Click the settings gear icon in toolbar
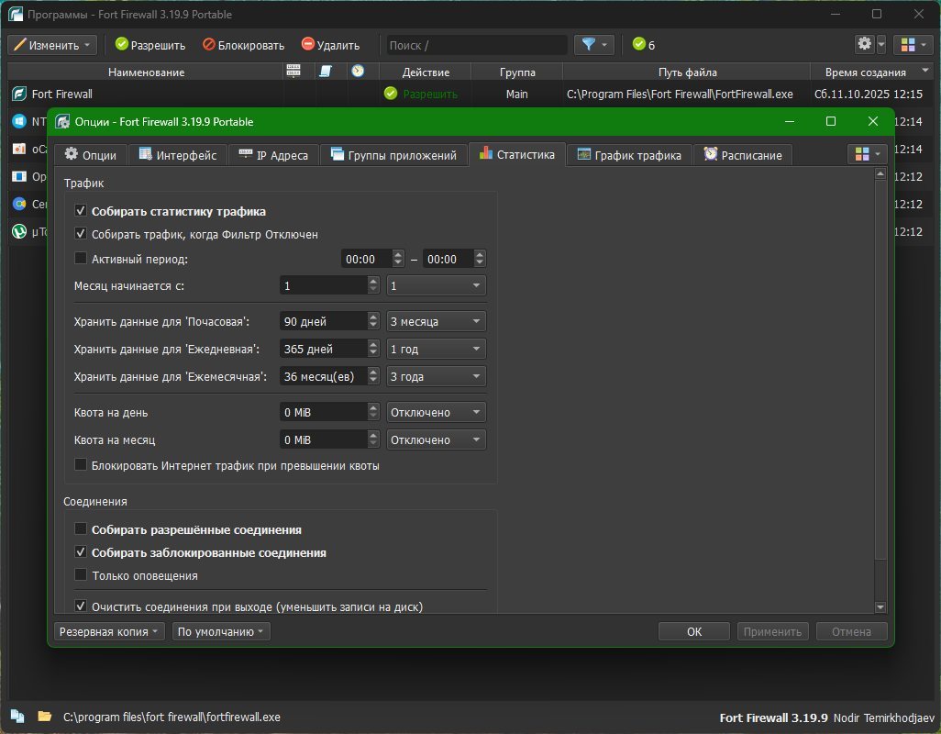The image size is (941, 734). pos(864,45)
